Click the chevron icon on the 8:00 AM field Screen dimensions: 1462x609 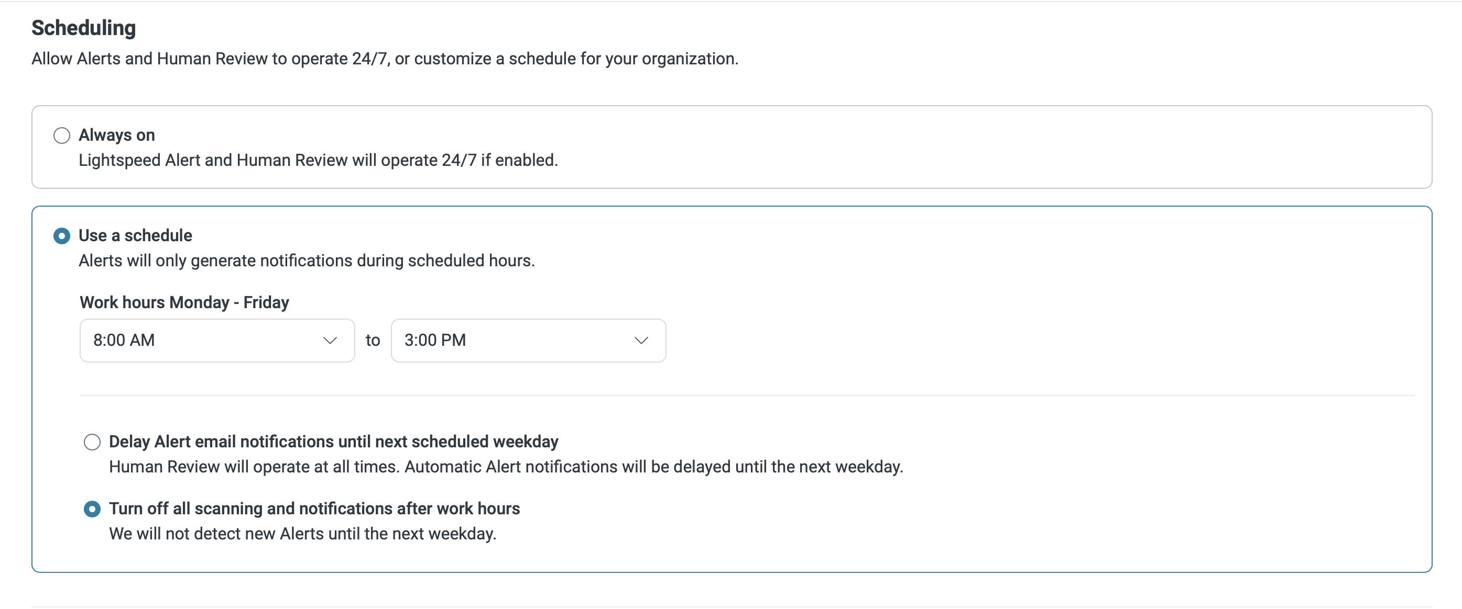(330, 341)
